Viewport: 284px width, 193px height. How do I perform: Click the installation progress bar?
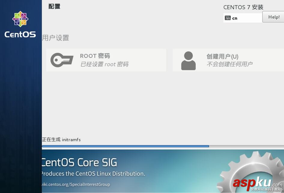click(x=163, y=146)
